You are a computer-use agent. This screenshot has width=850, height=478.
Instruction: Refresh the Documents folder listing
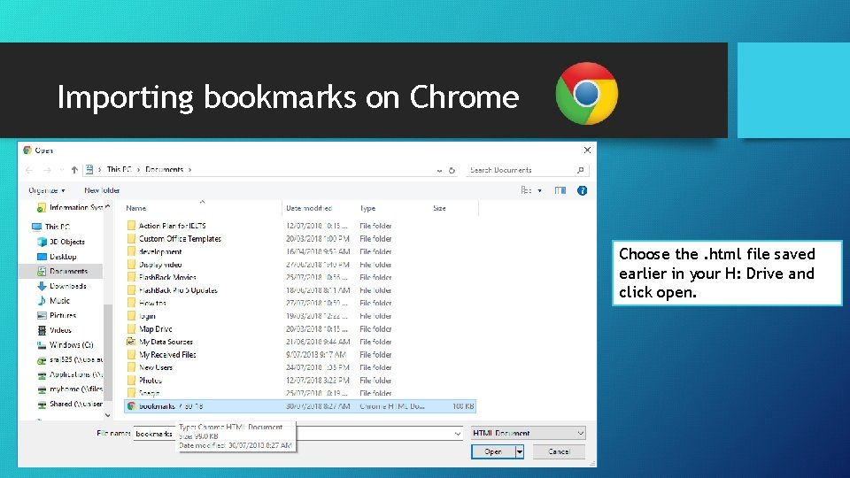pyautogui.click(x=452, y=170)
